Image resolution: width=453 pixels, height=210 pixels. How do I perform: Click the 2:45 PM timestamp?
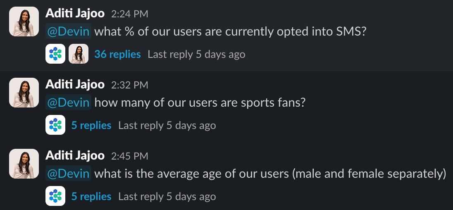click(130, 156)
